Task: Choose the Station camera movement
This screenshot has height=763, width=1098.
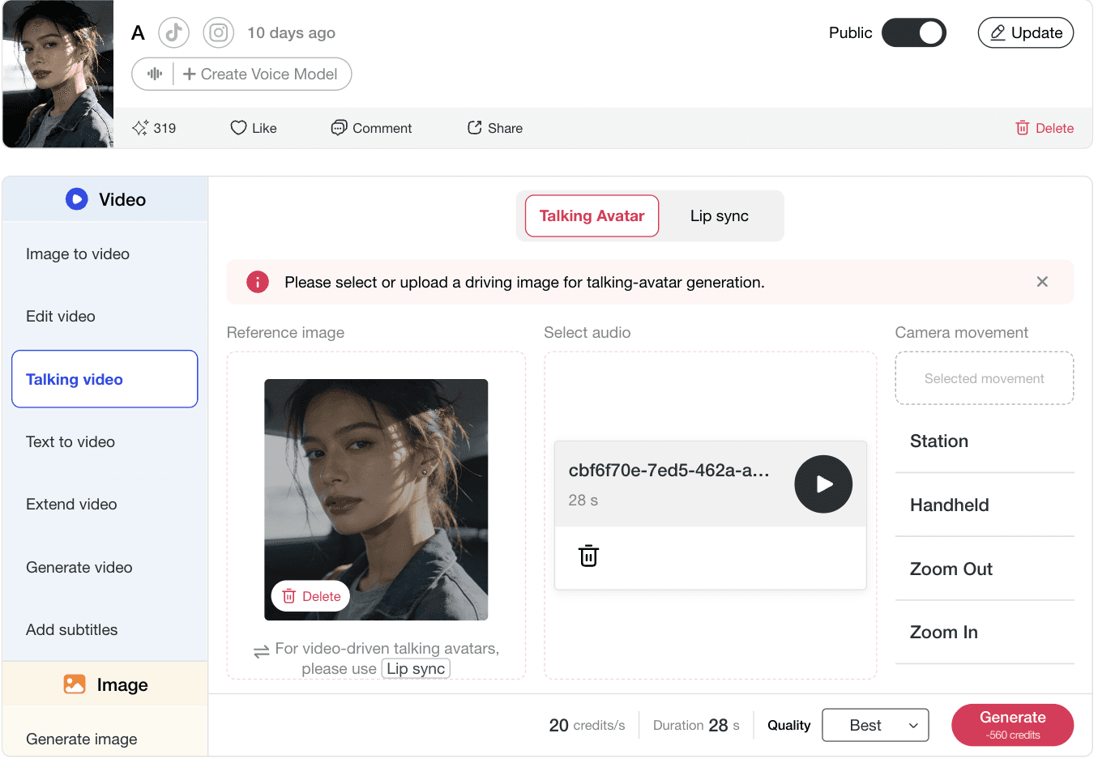Action: click(x=985, y=441)
